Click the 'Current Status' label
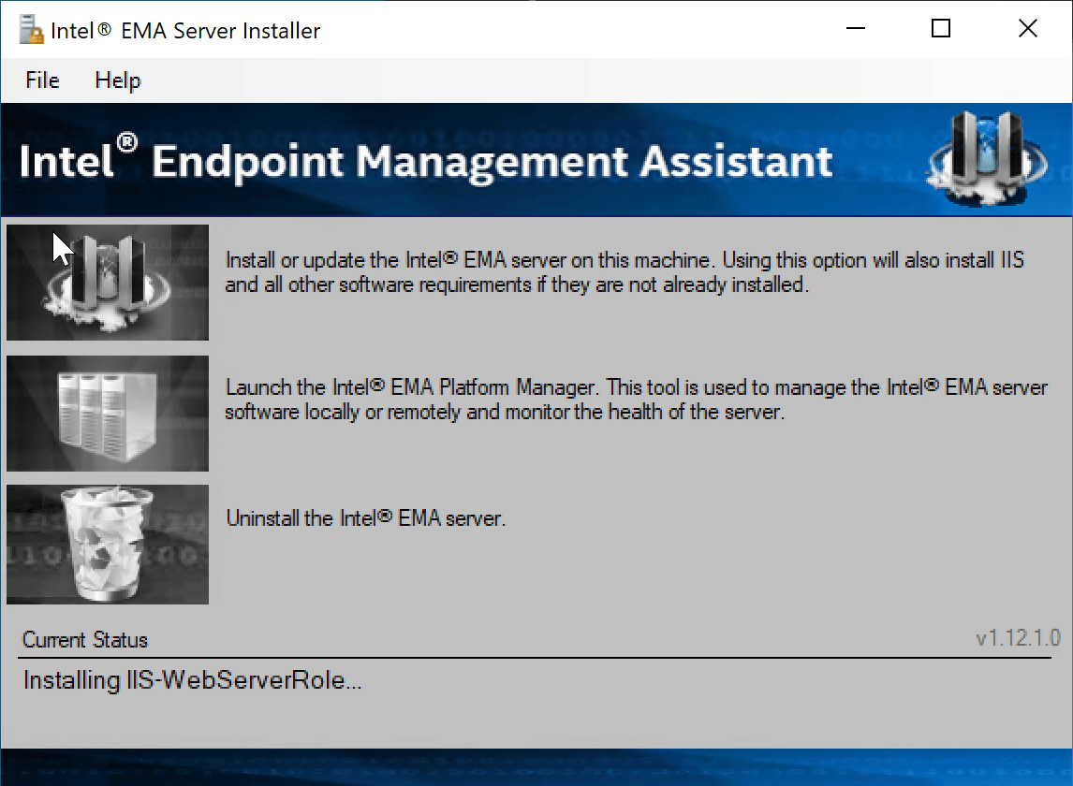Screen dimensions: 1073x786 (85, 640)
